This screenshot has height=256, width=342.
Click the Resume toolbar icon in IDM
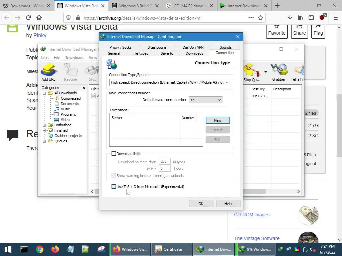click(x=70, y=72)
